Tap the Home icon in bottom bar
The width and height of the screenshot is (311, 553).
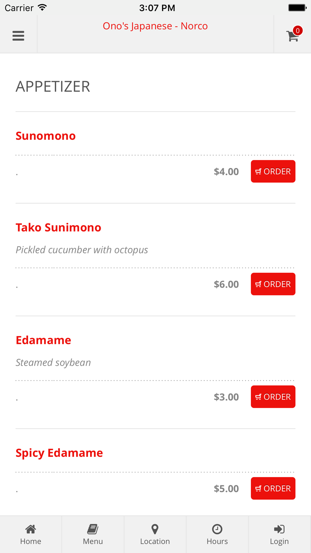[x=31, y=529]
